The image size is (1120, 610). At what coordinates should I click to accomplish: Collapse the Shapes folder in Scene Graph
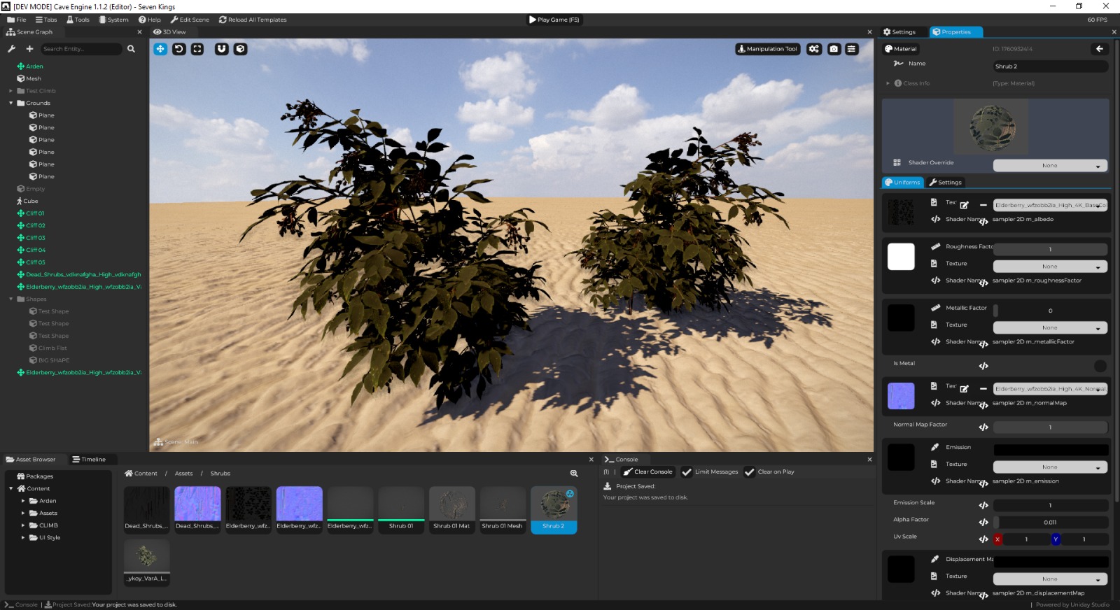(x=11, y=299)
